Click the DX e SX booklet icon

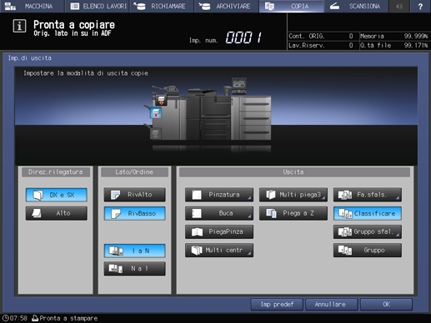coord(38,195)
